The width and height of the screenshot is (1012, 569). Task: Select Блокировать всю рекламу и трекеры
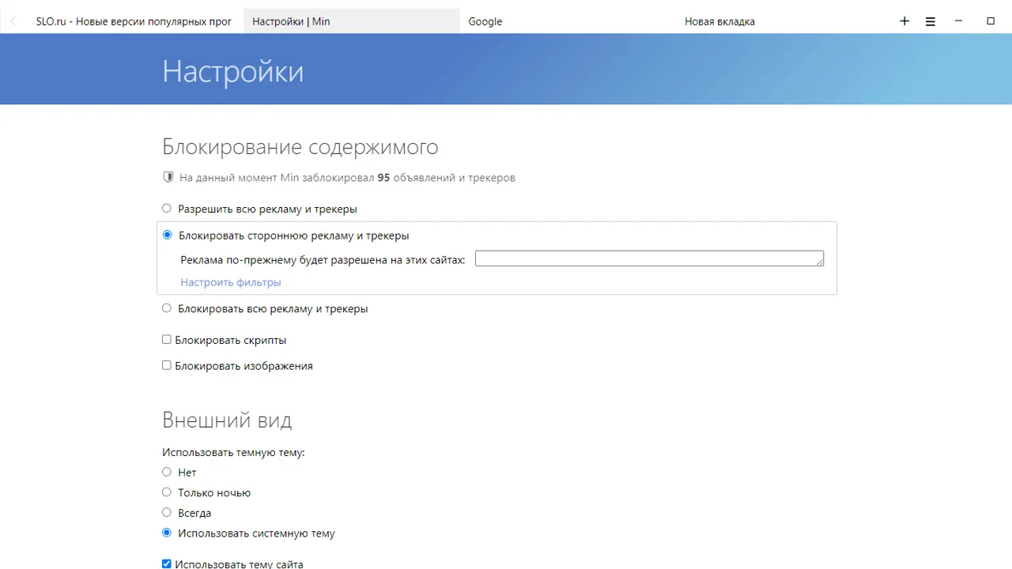[x=167, y=308]
